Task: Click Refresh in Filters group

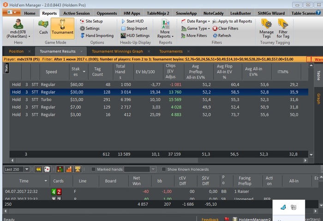Action: 222,35
